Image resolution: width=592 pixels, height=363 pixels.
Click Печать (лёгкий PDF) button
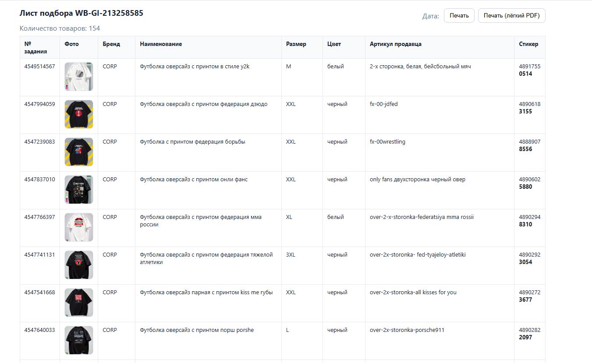(x=511, y=15)
